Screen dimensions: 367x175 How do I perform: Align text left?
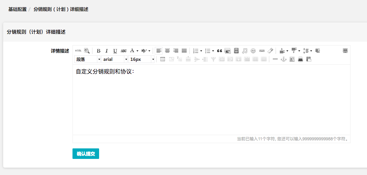tap(159, 50)
